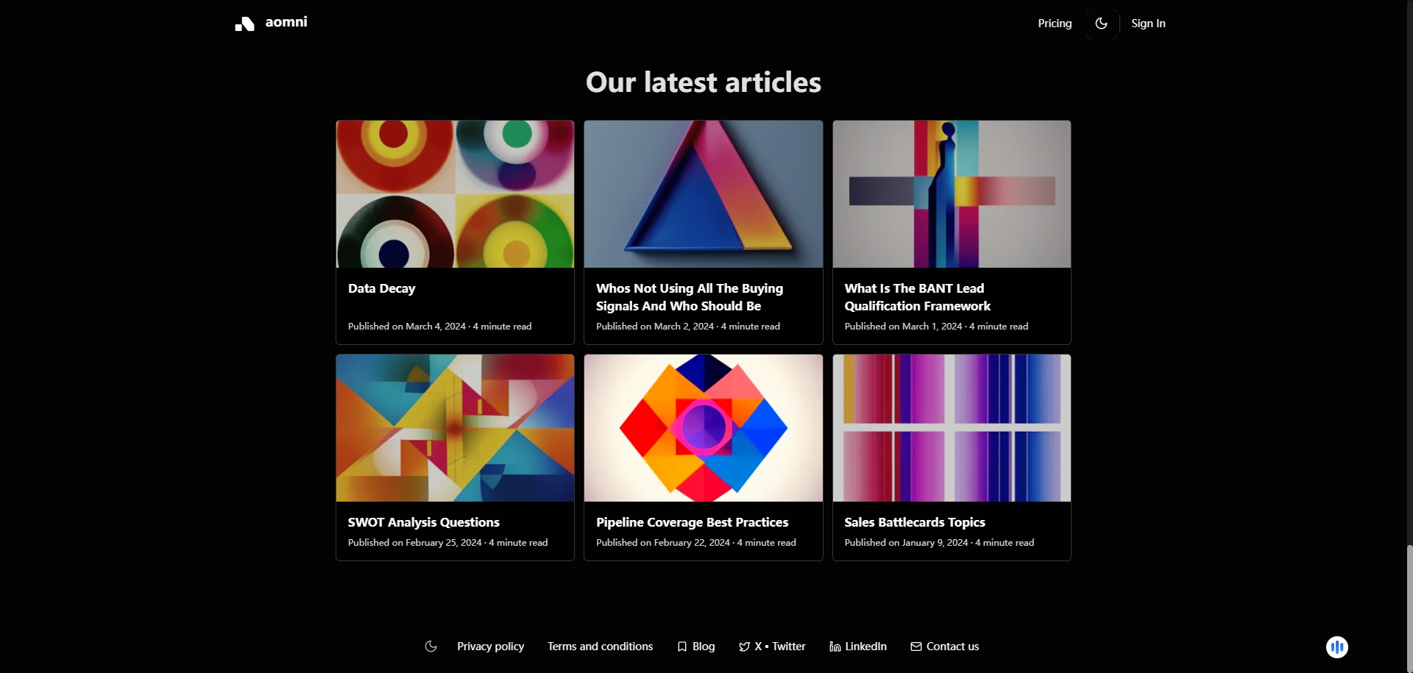Viewport: 1413px width, 673px height.
Task: Open What Is The BANT Lead Qualification Framework
Action: pos(917,297)
